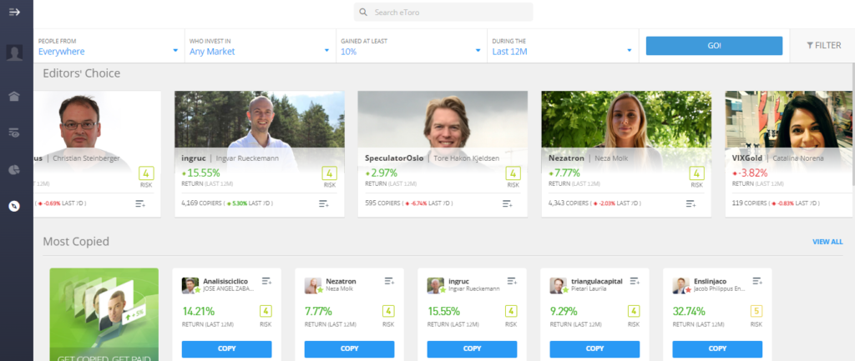The width and height of the screenshot is (855, 361).
Task: Click the magnifier icon in the search bar
Action: tap(364, 12)
